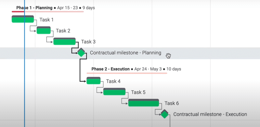
Task: Click the Contractual milestone - Execution label
Action: (x=210, y=114)
